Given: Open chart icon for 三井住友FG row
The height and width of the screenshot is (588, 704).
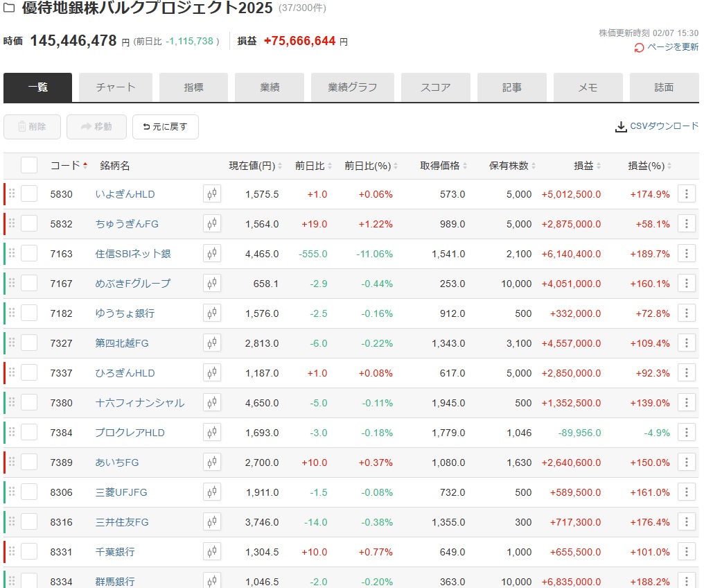Looking at the screenshot, I should point(212,522).
